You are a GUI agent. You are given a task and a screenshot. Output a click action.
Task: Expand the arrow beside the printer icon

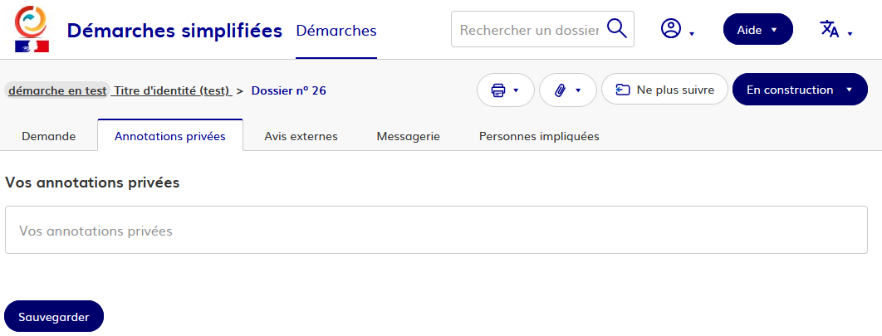(517, 90)
